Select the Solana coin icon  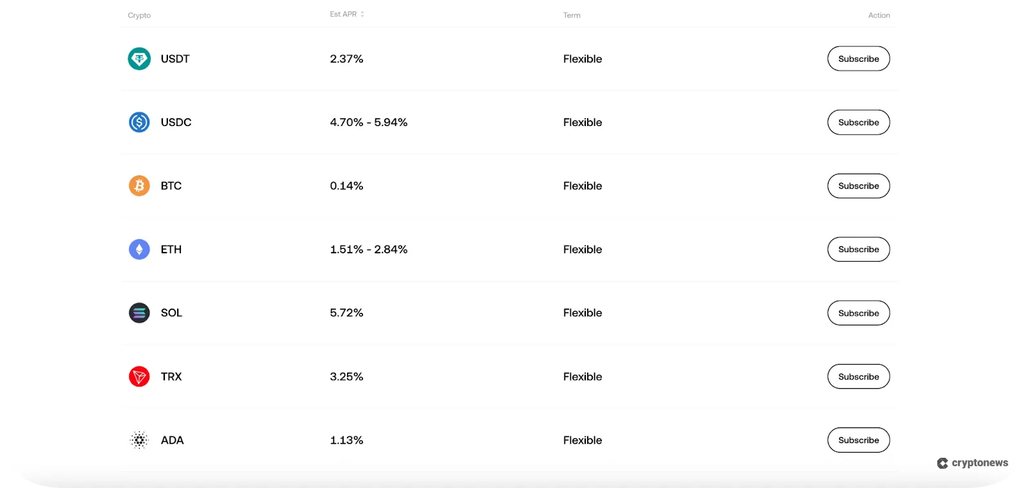(139, 313)
